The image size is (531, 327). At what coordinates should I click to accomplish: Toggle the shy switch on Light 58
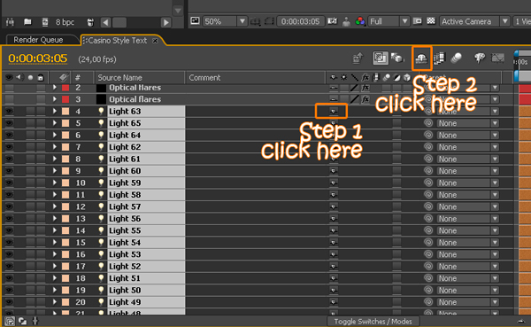(334, 195)
